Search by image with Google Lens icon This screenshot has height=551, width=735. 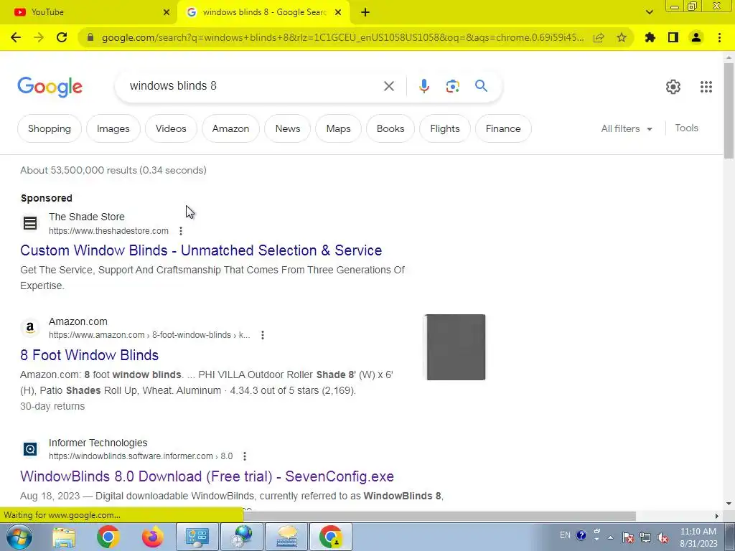pos(452,86)
